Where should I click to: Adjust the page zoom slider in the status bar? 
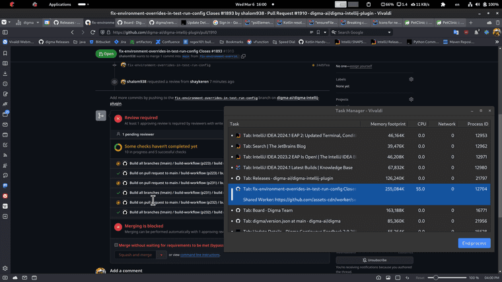(x=447, y=278)
